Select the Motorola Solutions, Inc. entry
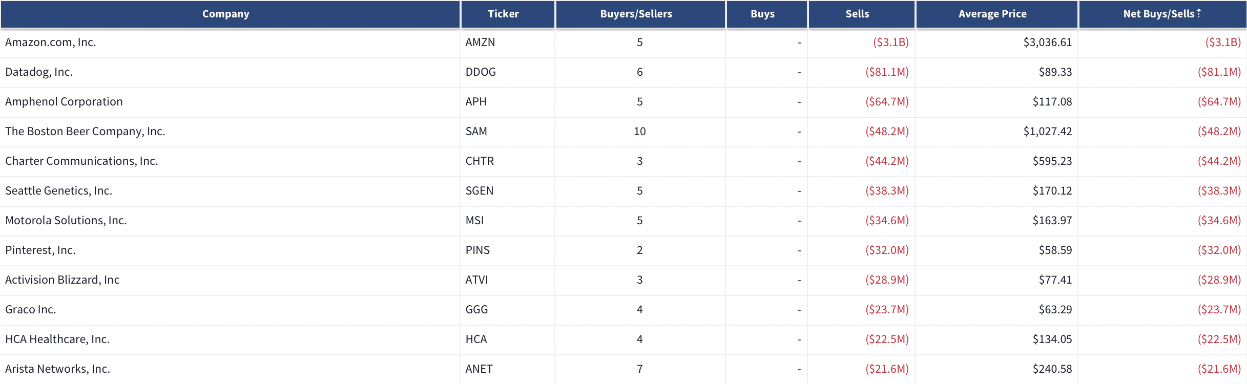Viewport: 1247px width, 384px height. pos(66,221)
